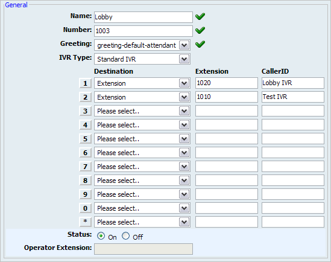Click the asterisk key button

coord(85,222)
